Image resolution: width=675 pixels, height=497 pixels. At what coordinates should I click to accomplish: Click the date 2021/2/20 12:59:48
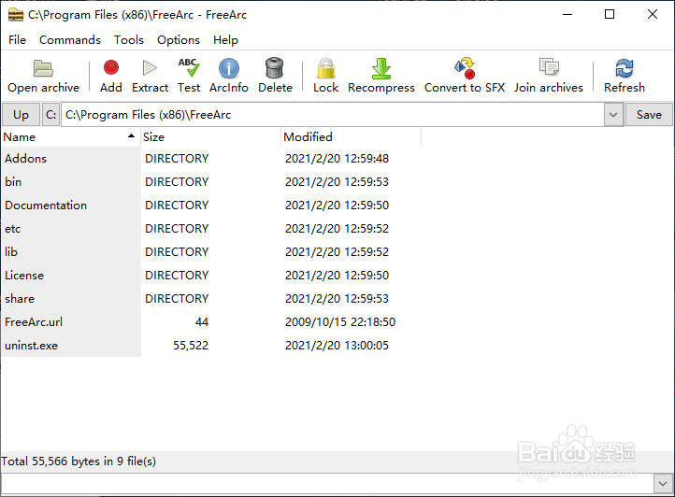[x=337, y=159]
